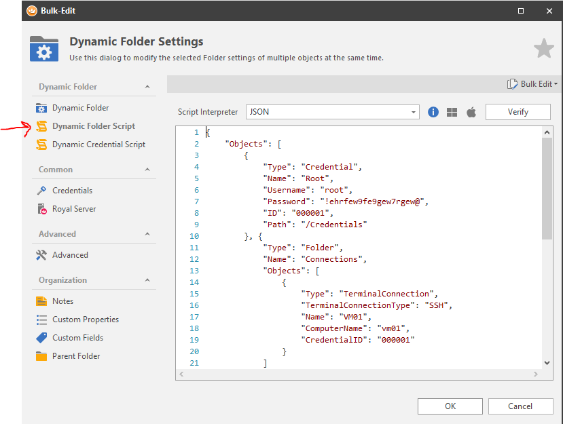Go to the Notes page
This screenshot has height=424, width=563.
click(x=62, y=301)
